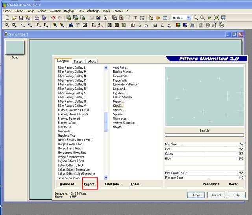Click the Help button
The image size is (252, 215).
[236, 195]
